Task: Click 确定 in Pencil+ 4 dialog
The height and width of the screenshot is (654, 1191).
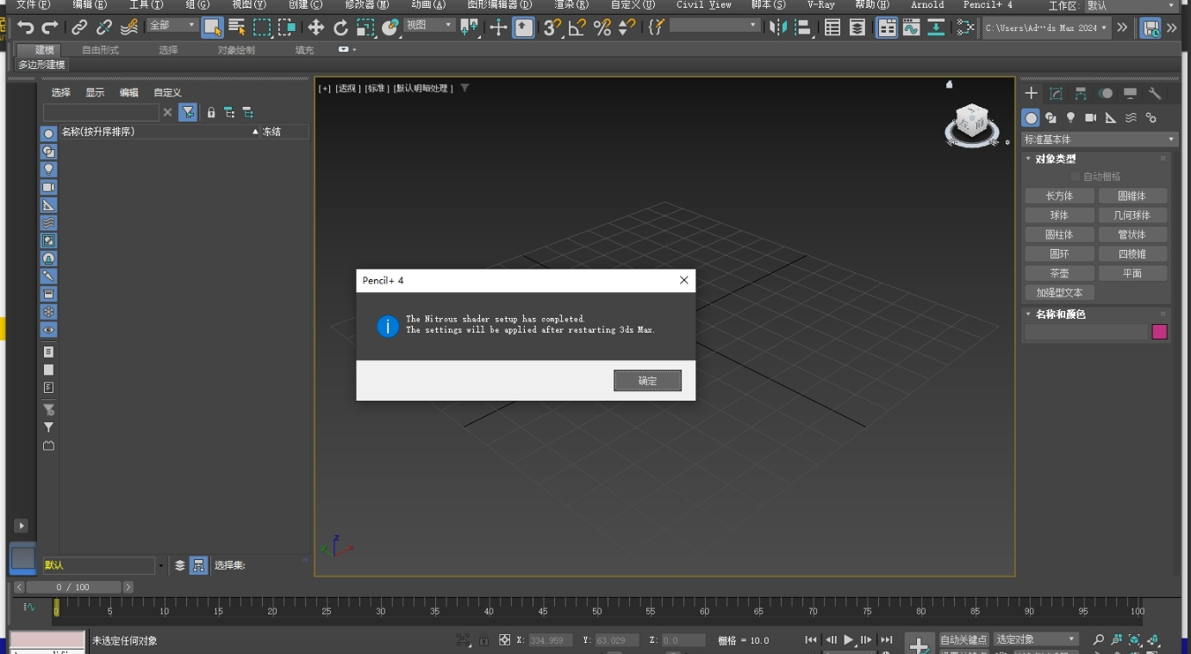Action: [647, 381]
